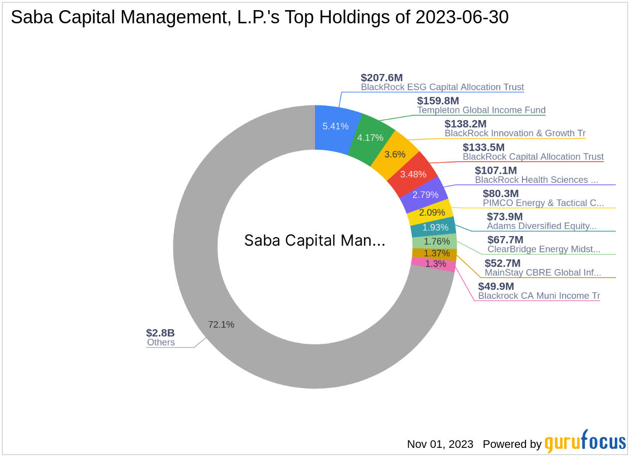The image size is (630, 457).
Task: Click the BlackRock Innovation & Growth Tr label
Action: (515, 133)
